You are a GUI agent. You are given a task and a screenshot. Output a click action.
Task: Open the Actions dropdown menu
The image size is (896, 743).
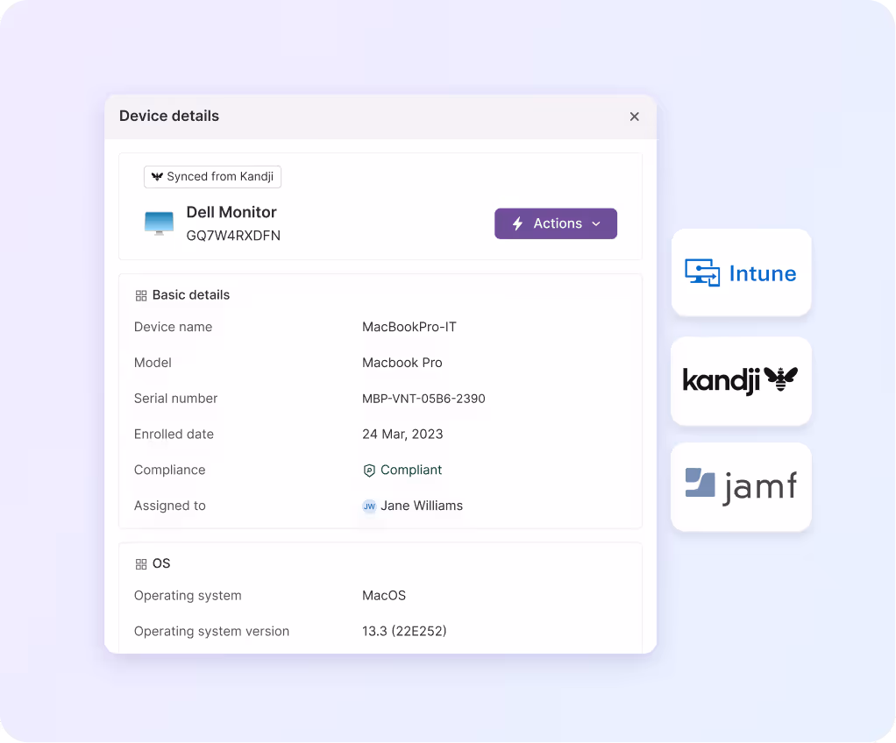pyautogui.click(x=556, y=223)
